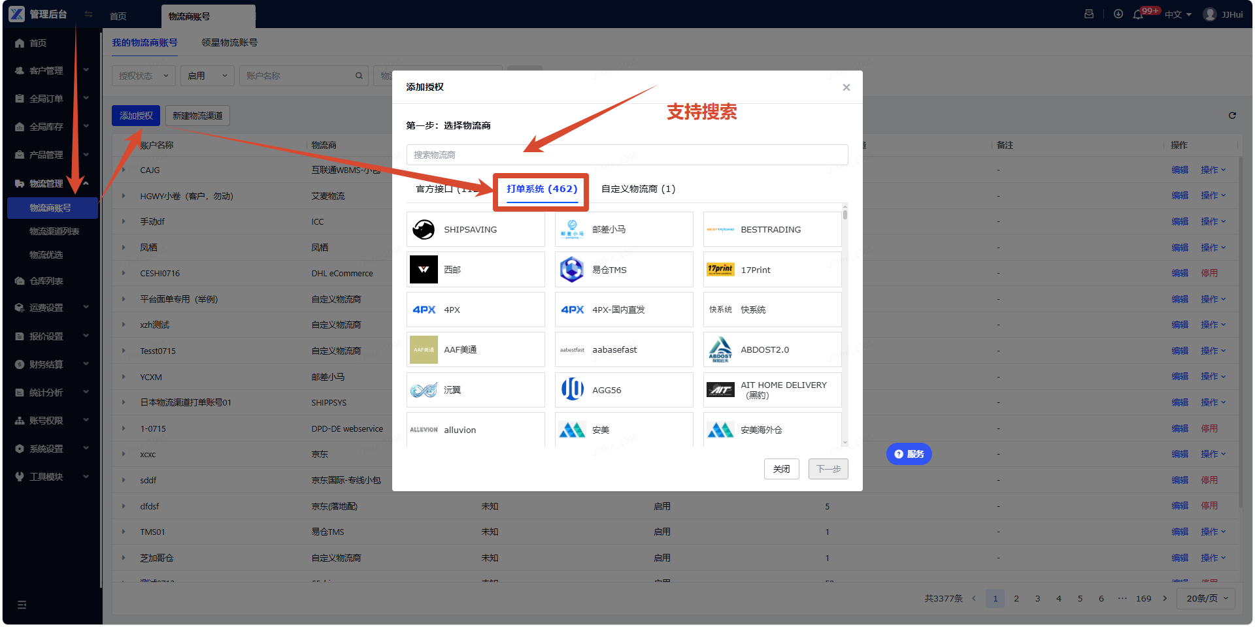Open 物流渠道列表 in the sidebar
This screenshot has height=627, width=1255.
point(54,231)
